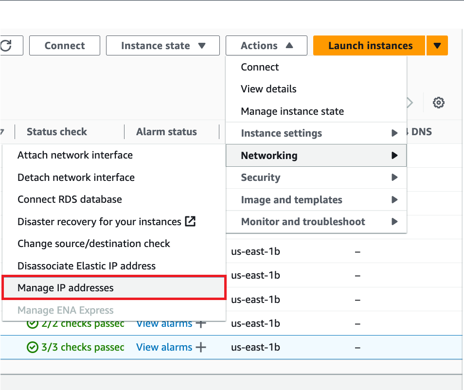Open the table preferences gear icon
464x390 pixels.
438,103
